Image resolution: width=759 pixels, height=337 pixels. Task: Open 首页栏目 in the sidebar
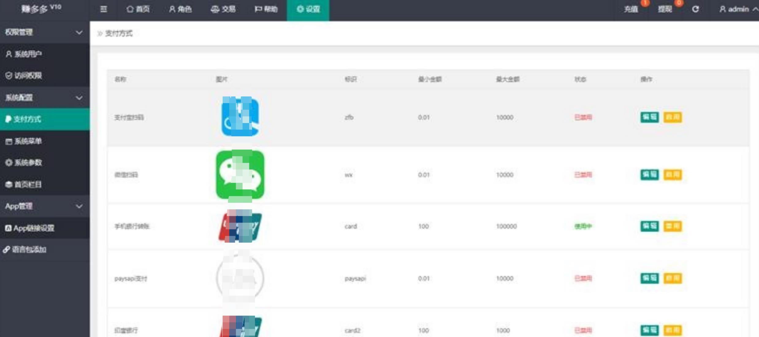45,184
